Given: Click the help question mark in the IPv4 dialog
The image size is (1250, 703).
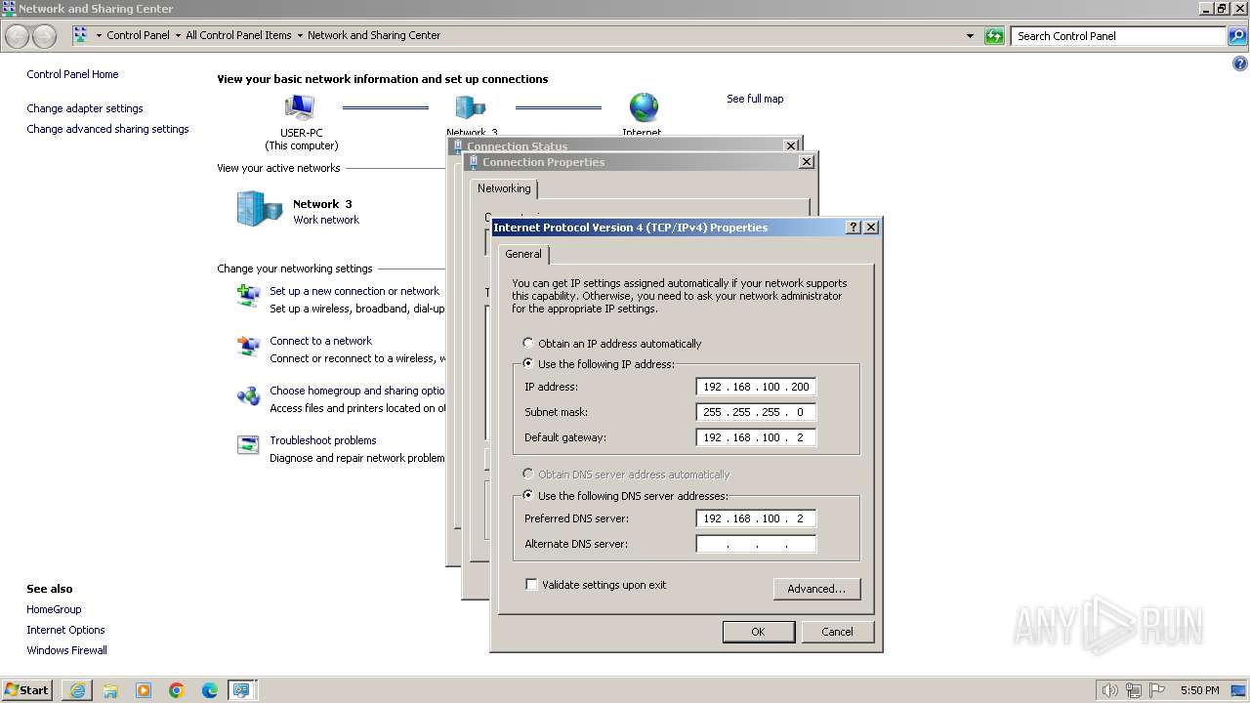Looking at the screenshot, I should click(854, 227).
